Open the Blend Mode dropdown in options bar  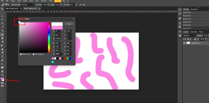tap(28, 5)
